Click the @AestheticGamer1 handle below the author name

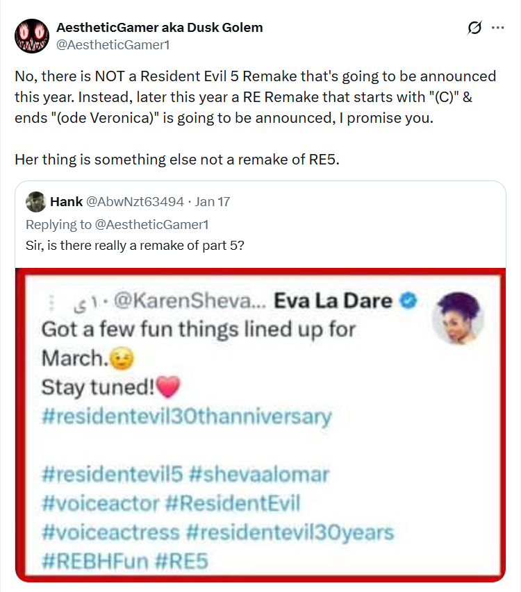click(x=113, y=44)
